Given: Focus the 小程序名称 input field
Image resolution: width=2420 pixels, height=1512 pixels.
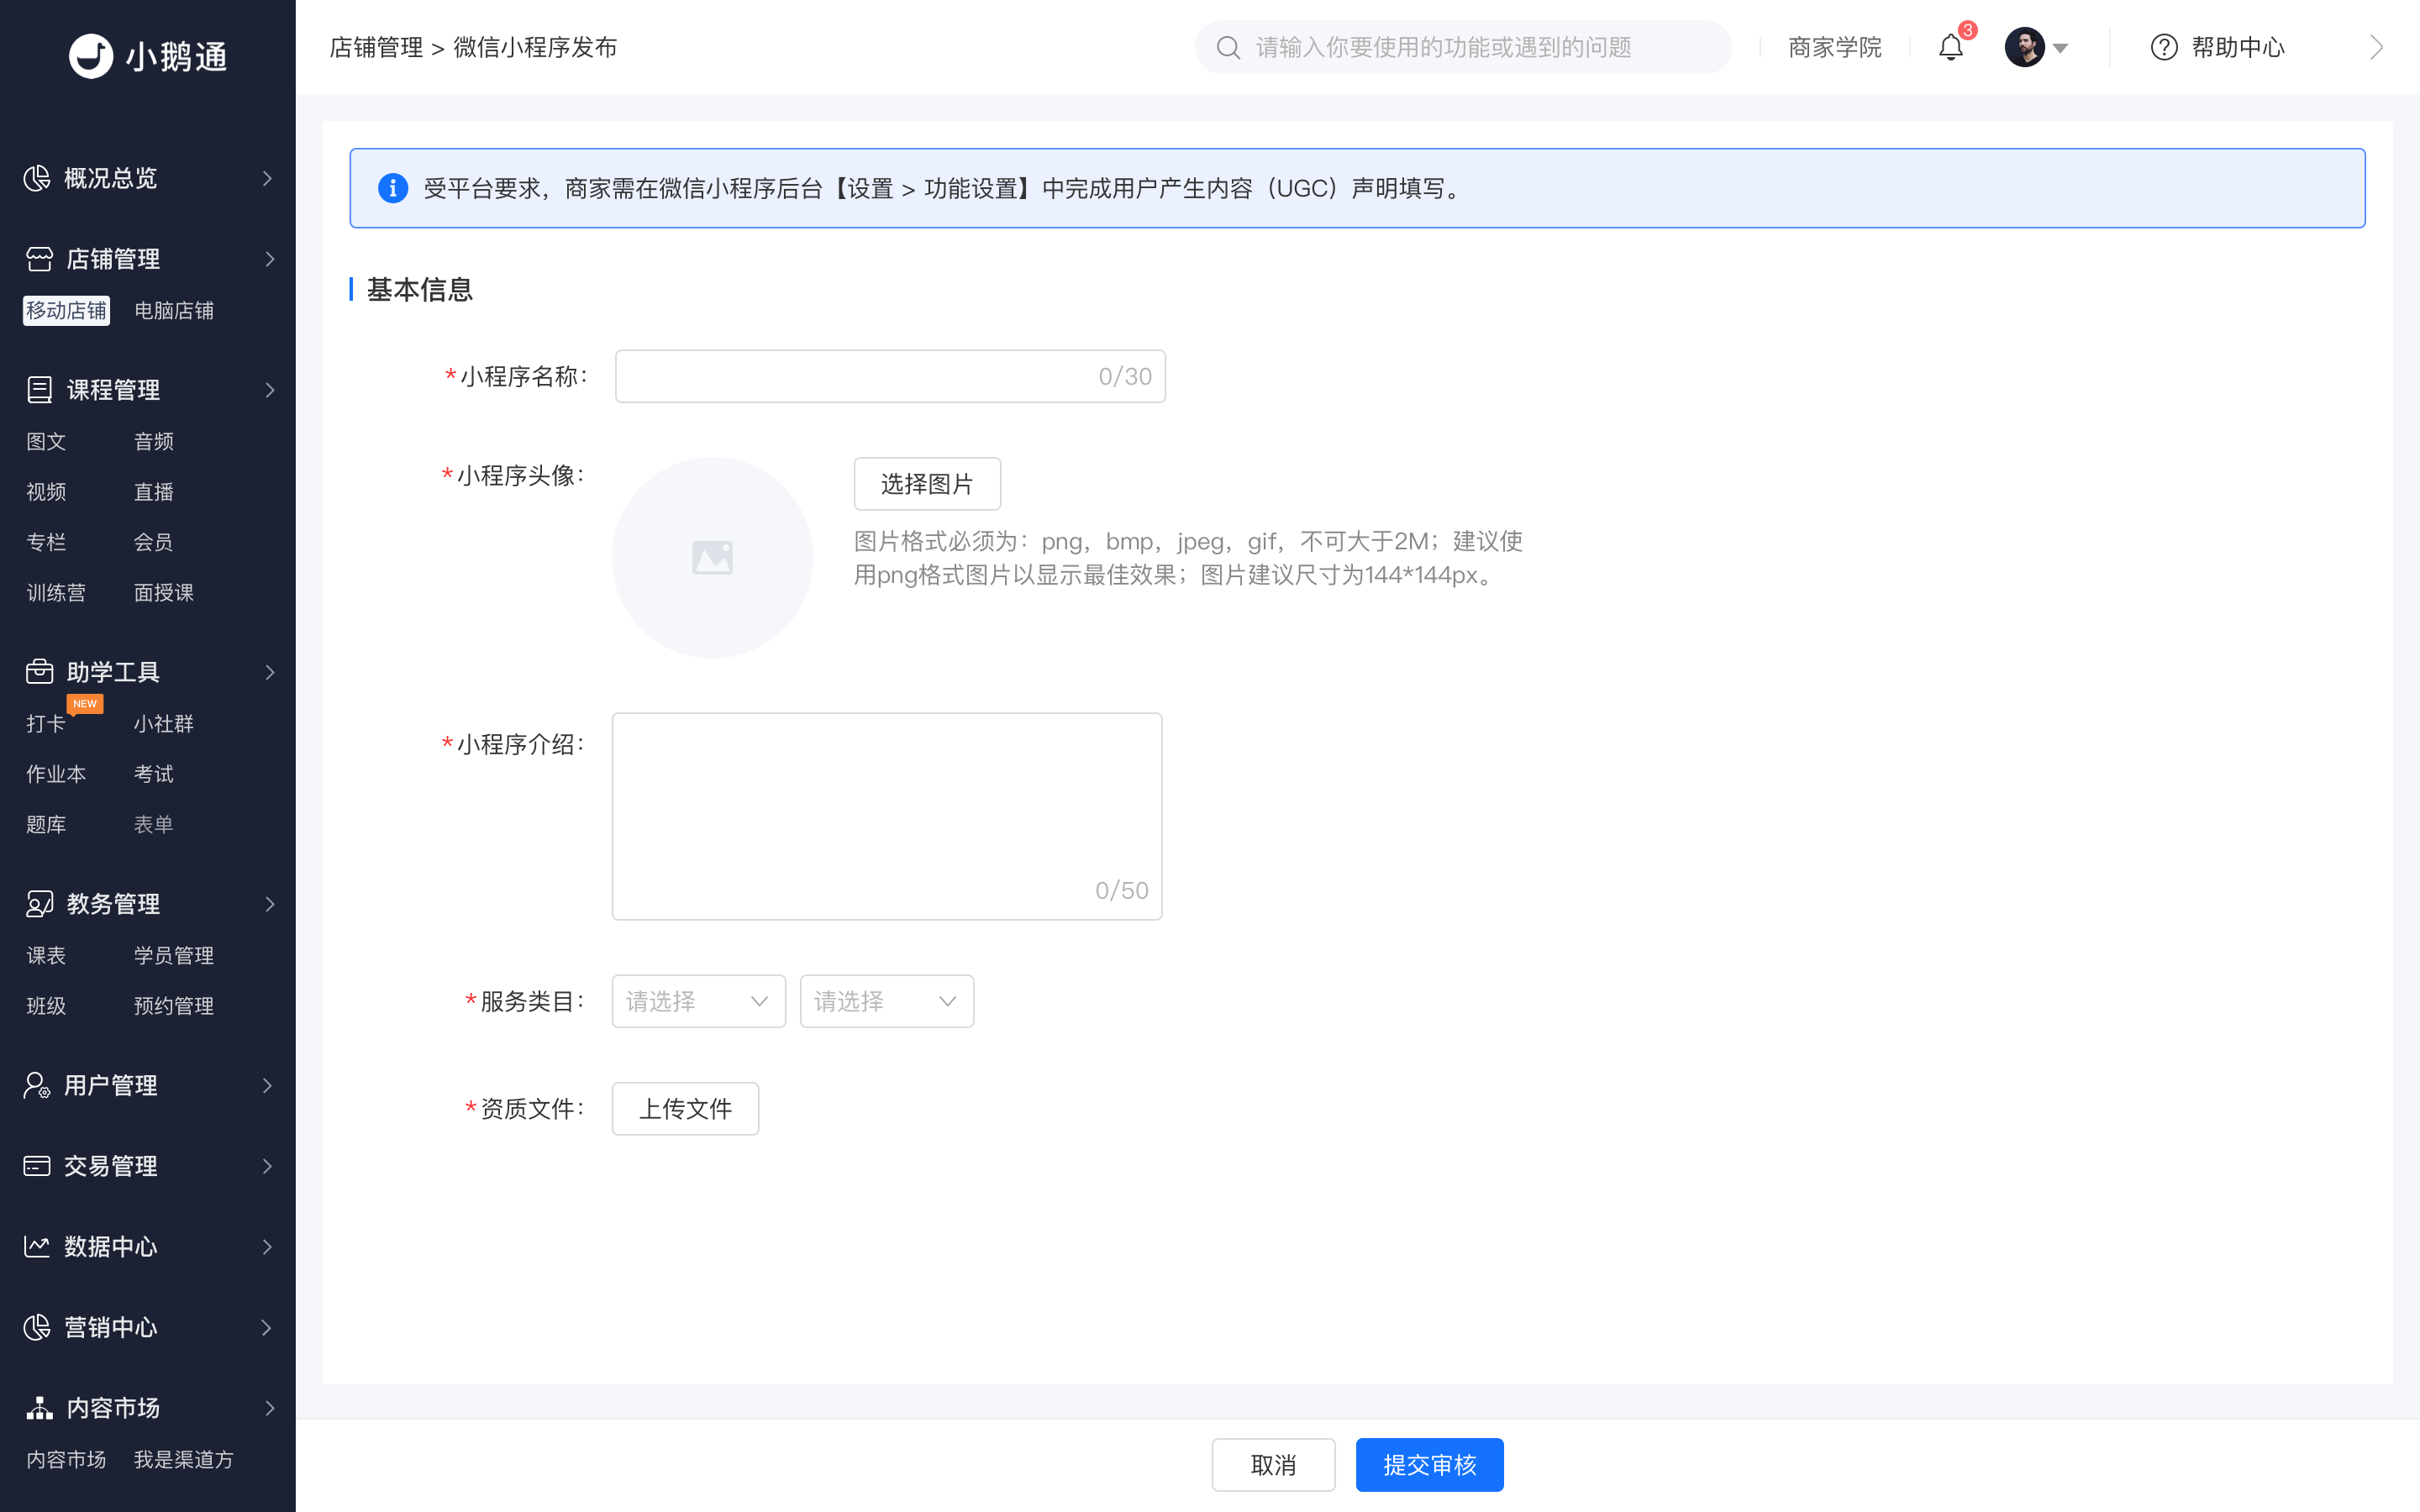Looking at the screenshot, I should tap(890, 376).
